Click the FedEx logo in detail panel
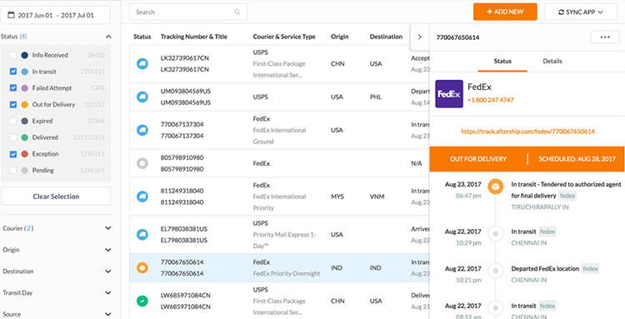Image resolution: width=625 pixels, height=319 pixels. [449, 94]
